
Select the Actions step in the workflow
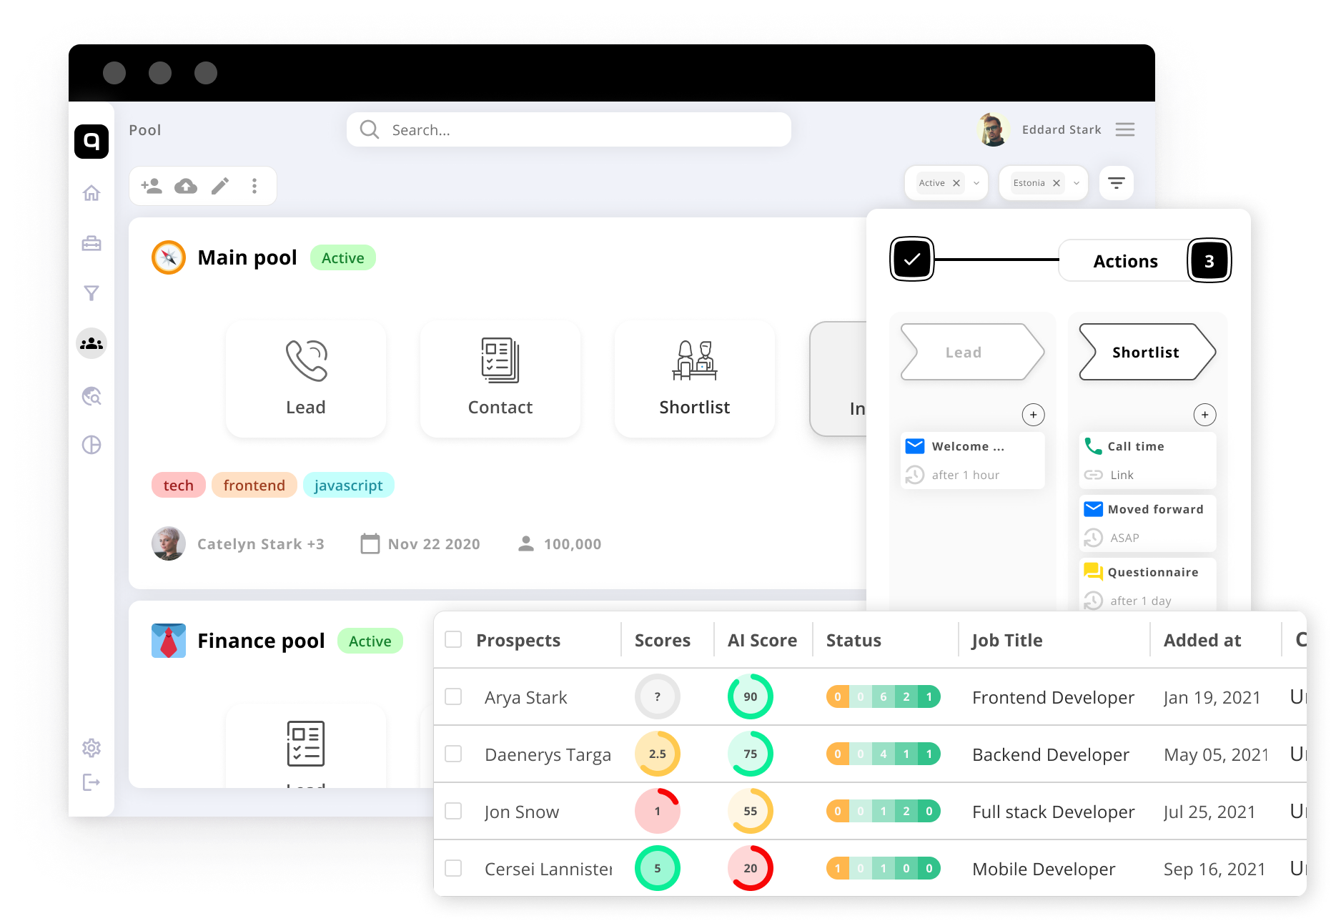tap(1124, 260)
